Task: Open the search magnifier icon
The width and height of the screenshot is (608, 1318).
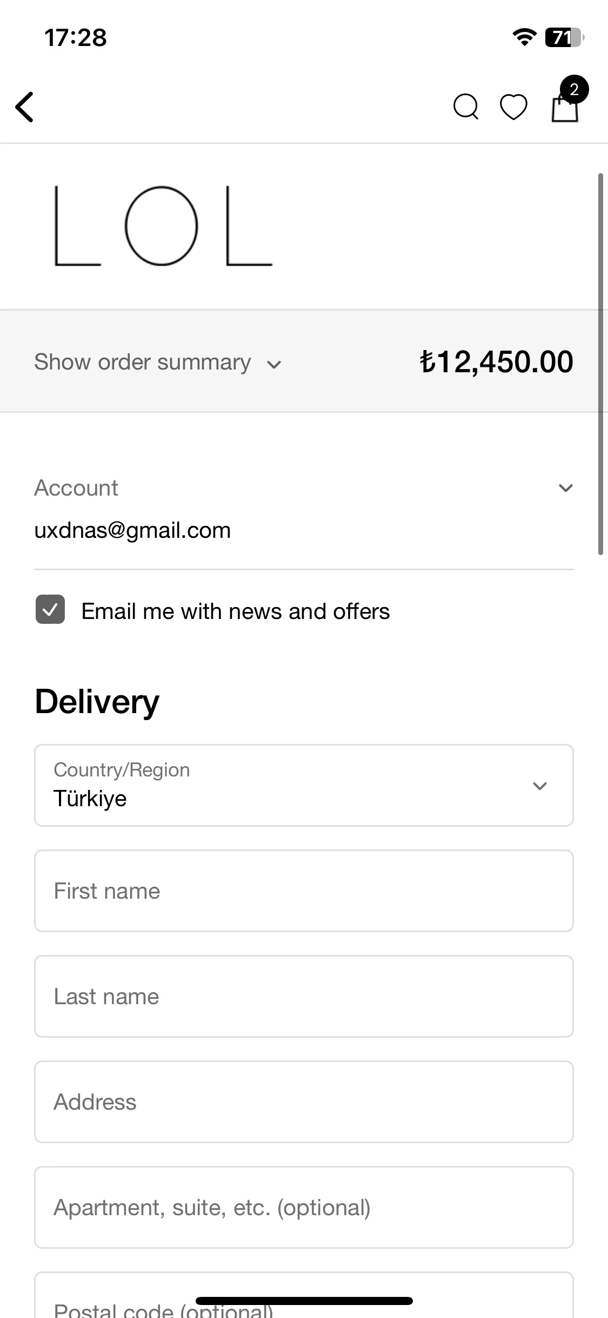Action: (466, 107)
